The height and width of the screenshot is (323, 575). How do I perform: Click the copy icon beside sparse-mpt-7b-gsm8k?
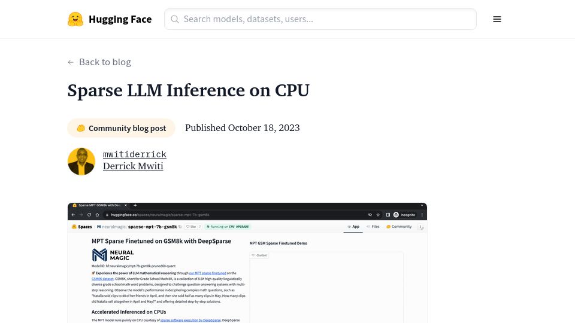tap(180, 227)
